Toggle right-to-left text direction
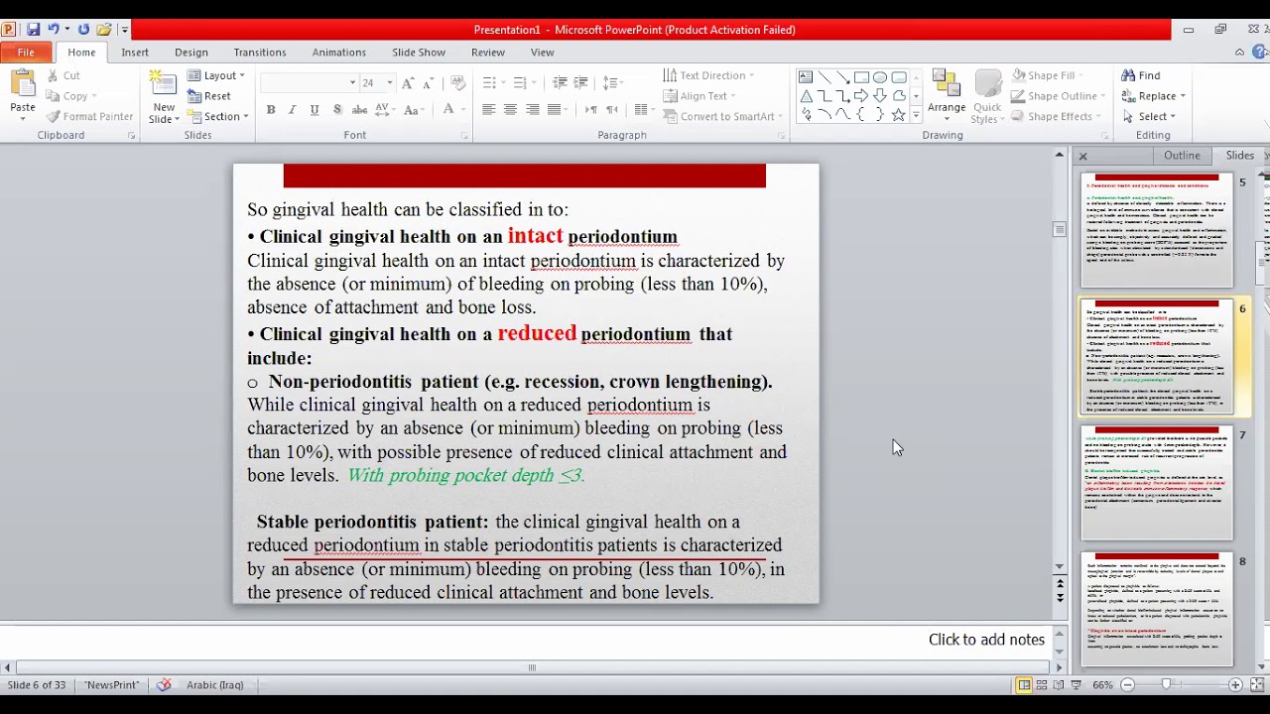 [612, 110]
